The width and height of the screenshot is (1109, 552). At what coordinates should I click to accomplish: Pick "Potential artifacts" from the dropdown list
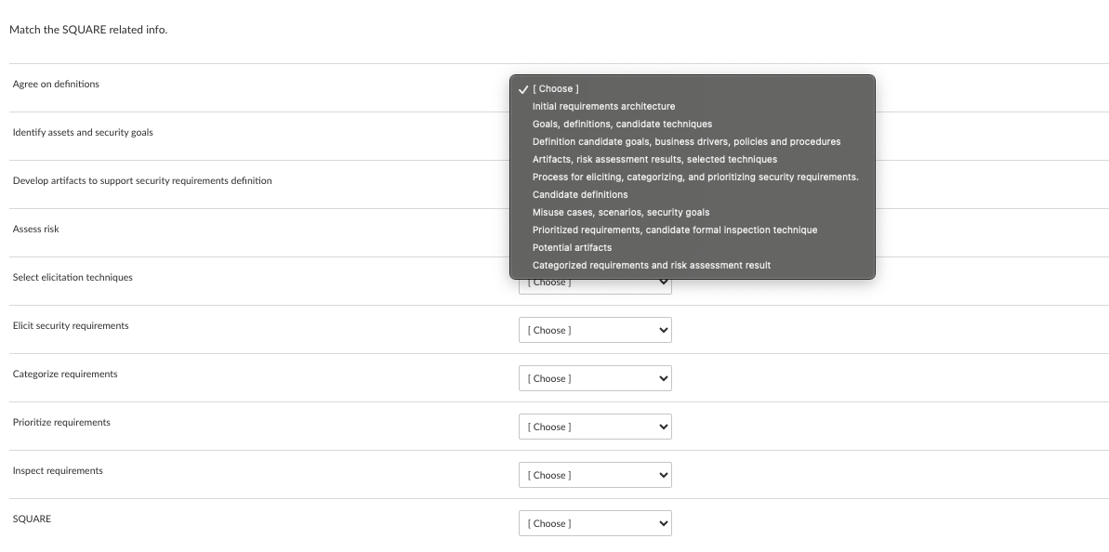click(x=571, y=247)
